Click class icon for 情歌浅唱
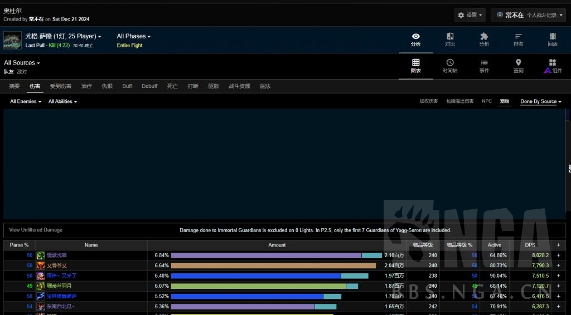This screenshot has height=315, width=571. tap(40, 255)
